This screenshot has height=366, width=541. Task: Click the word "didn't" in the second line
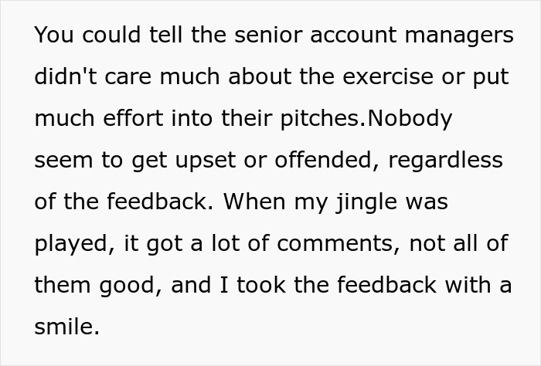[x=64, y=77]
